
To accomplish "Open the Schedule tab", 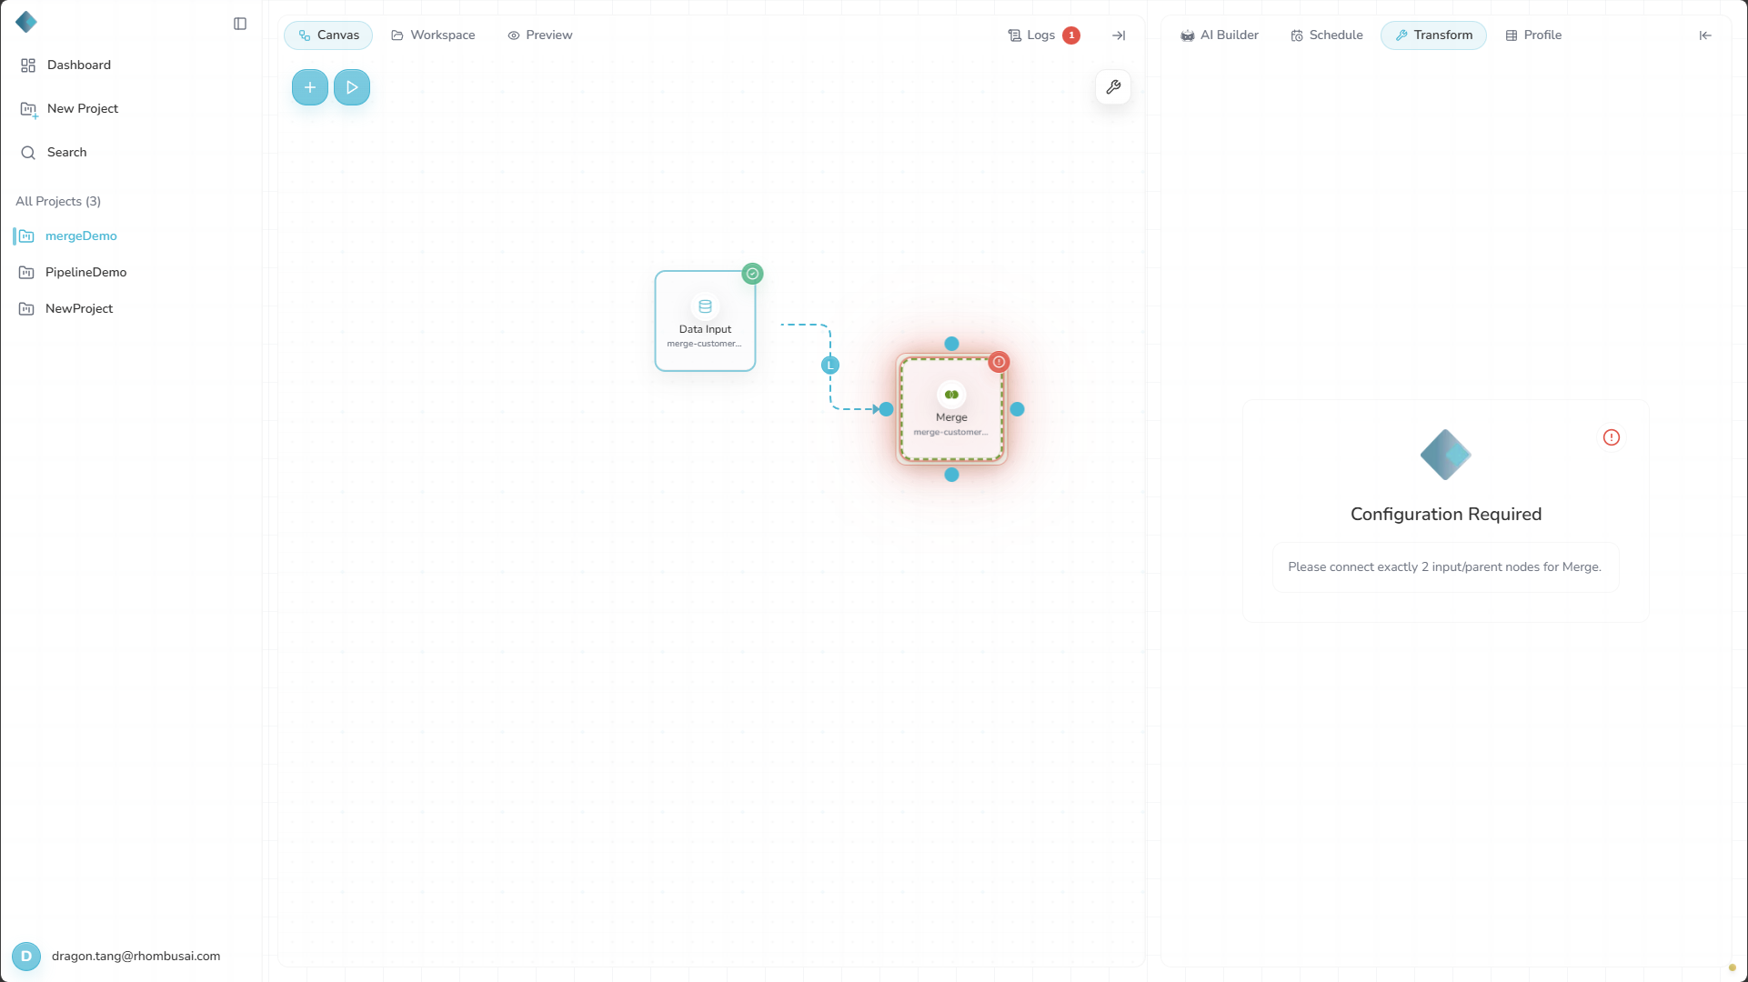I will coord(1327,35).
